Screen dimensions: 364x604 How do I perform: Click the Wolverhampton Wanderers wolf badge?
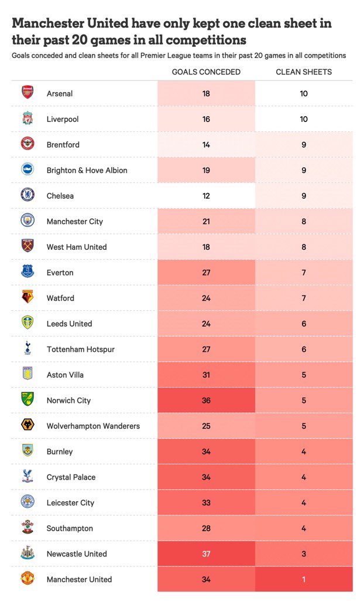(x=28, y=426)
